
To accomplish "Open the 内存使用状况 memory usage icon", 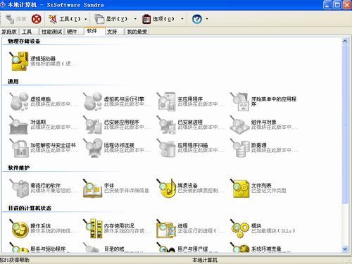I will pyautogui.click(x=92, y=228).
